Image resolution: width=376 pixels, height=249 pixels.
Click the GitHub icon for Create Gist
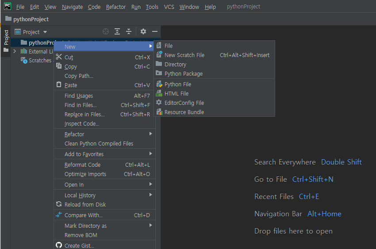point(59,245)
